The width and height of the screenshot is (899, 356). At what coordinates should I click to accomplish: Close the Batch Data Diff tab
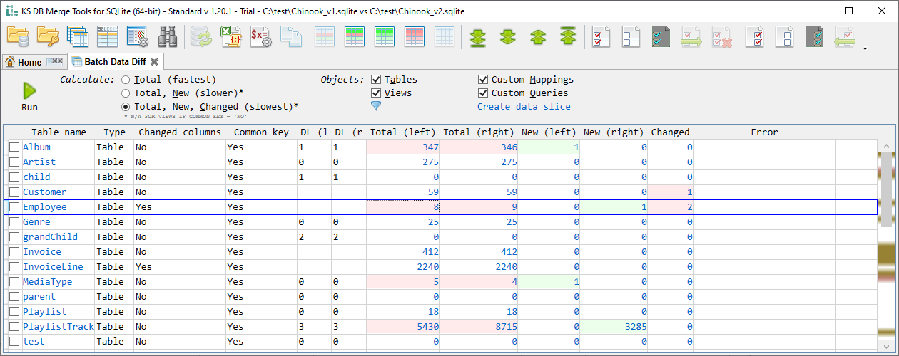pyautogui.click(x=155, y=62)
